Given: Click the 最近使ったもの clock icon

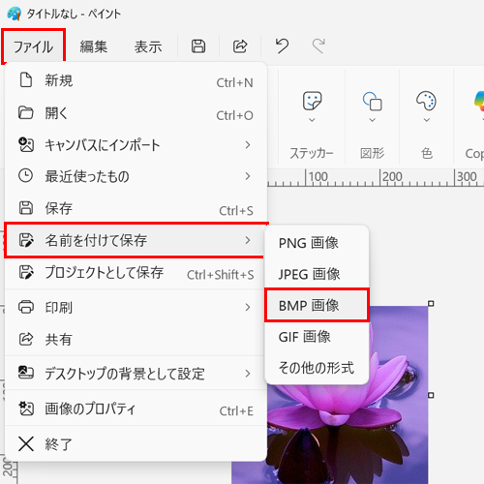Looking at the screenshot, I should tap(25, 176).
